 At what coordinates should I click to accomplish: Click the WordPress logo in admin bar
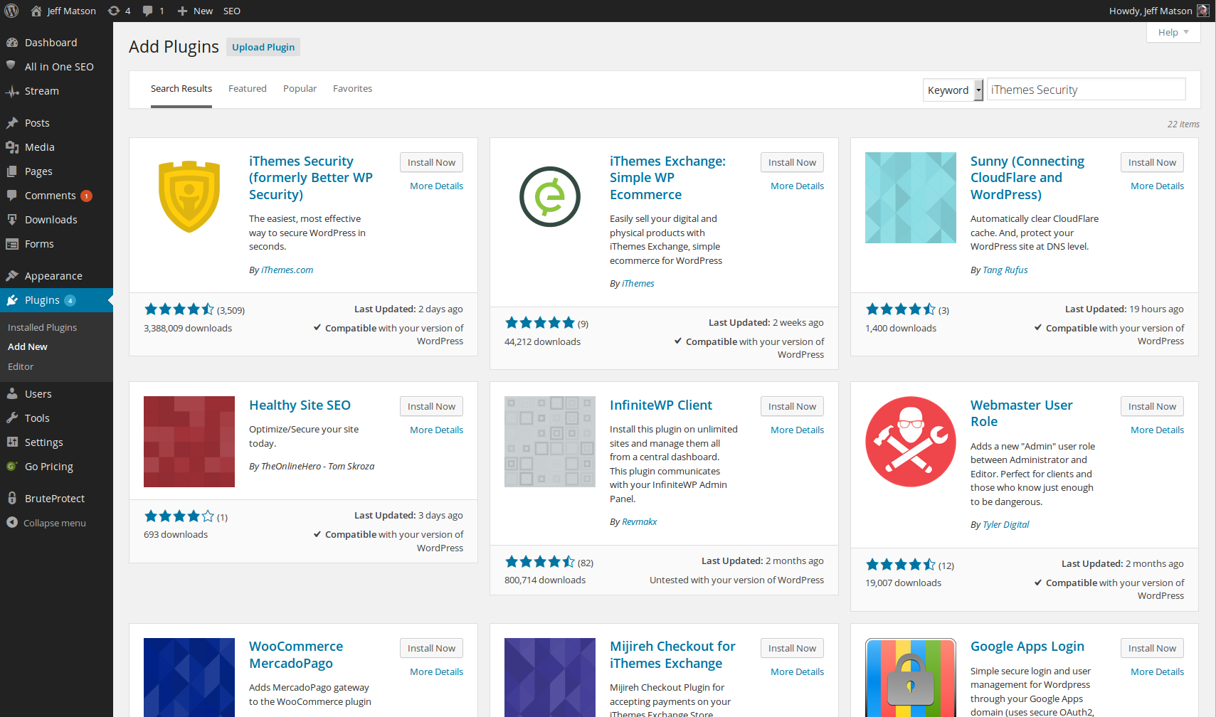coord(11,11)
